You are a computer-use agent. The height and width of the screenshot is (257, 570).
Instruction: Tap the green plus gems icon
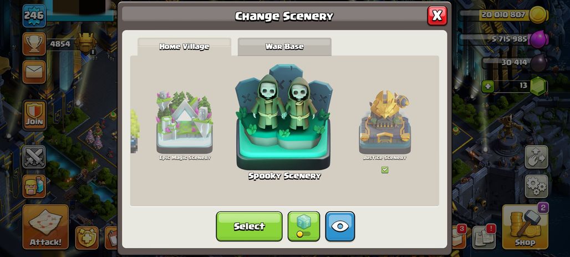tap(487, 86)
